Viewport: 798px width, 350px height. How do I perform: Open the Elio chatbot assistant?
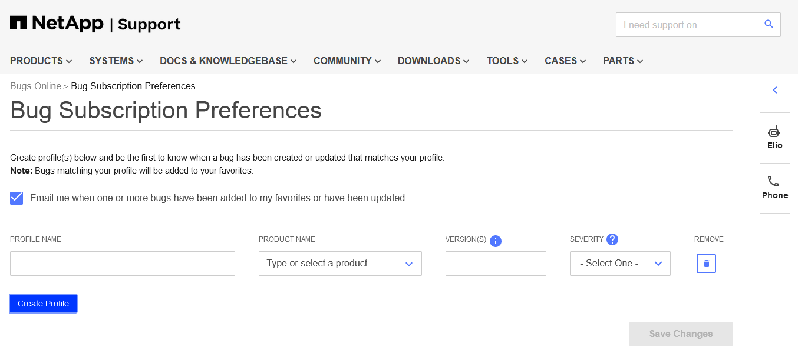click(x=774, y=138)
